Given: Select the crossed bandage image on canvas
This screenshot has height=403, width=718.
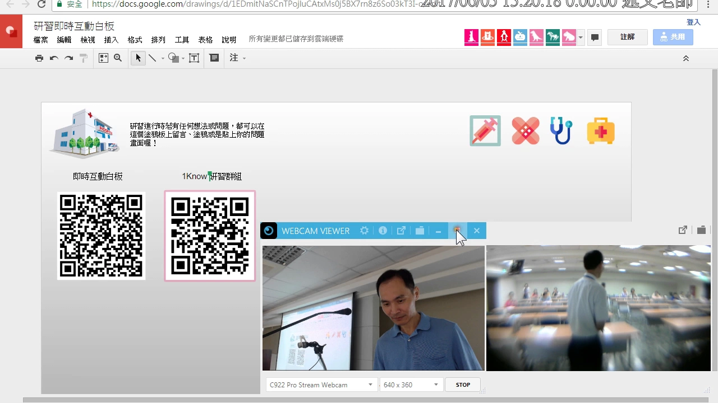Looking at the screenshot, I should coord(526,131).
